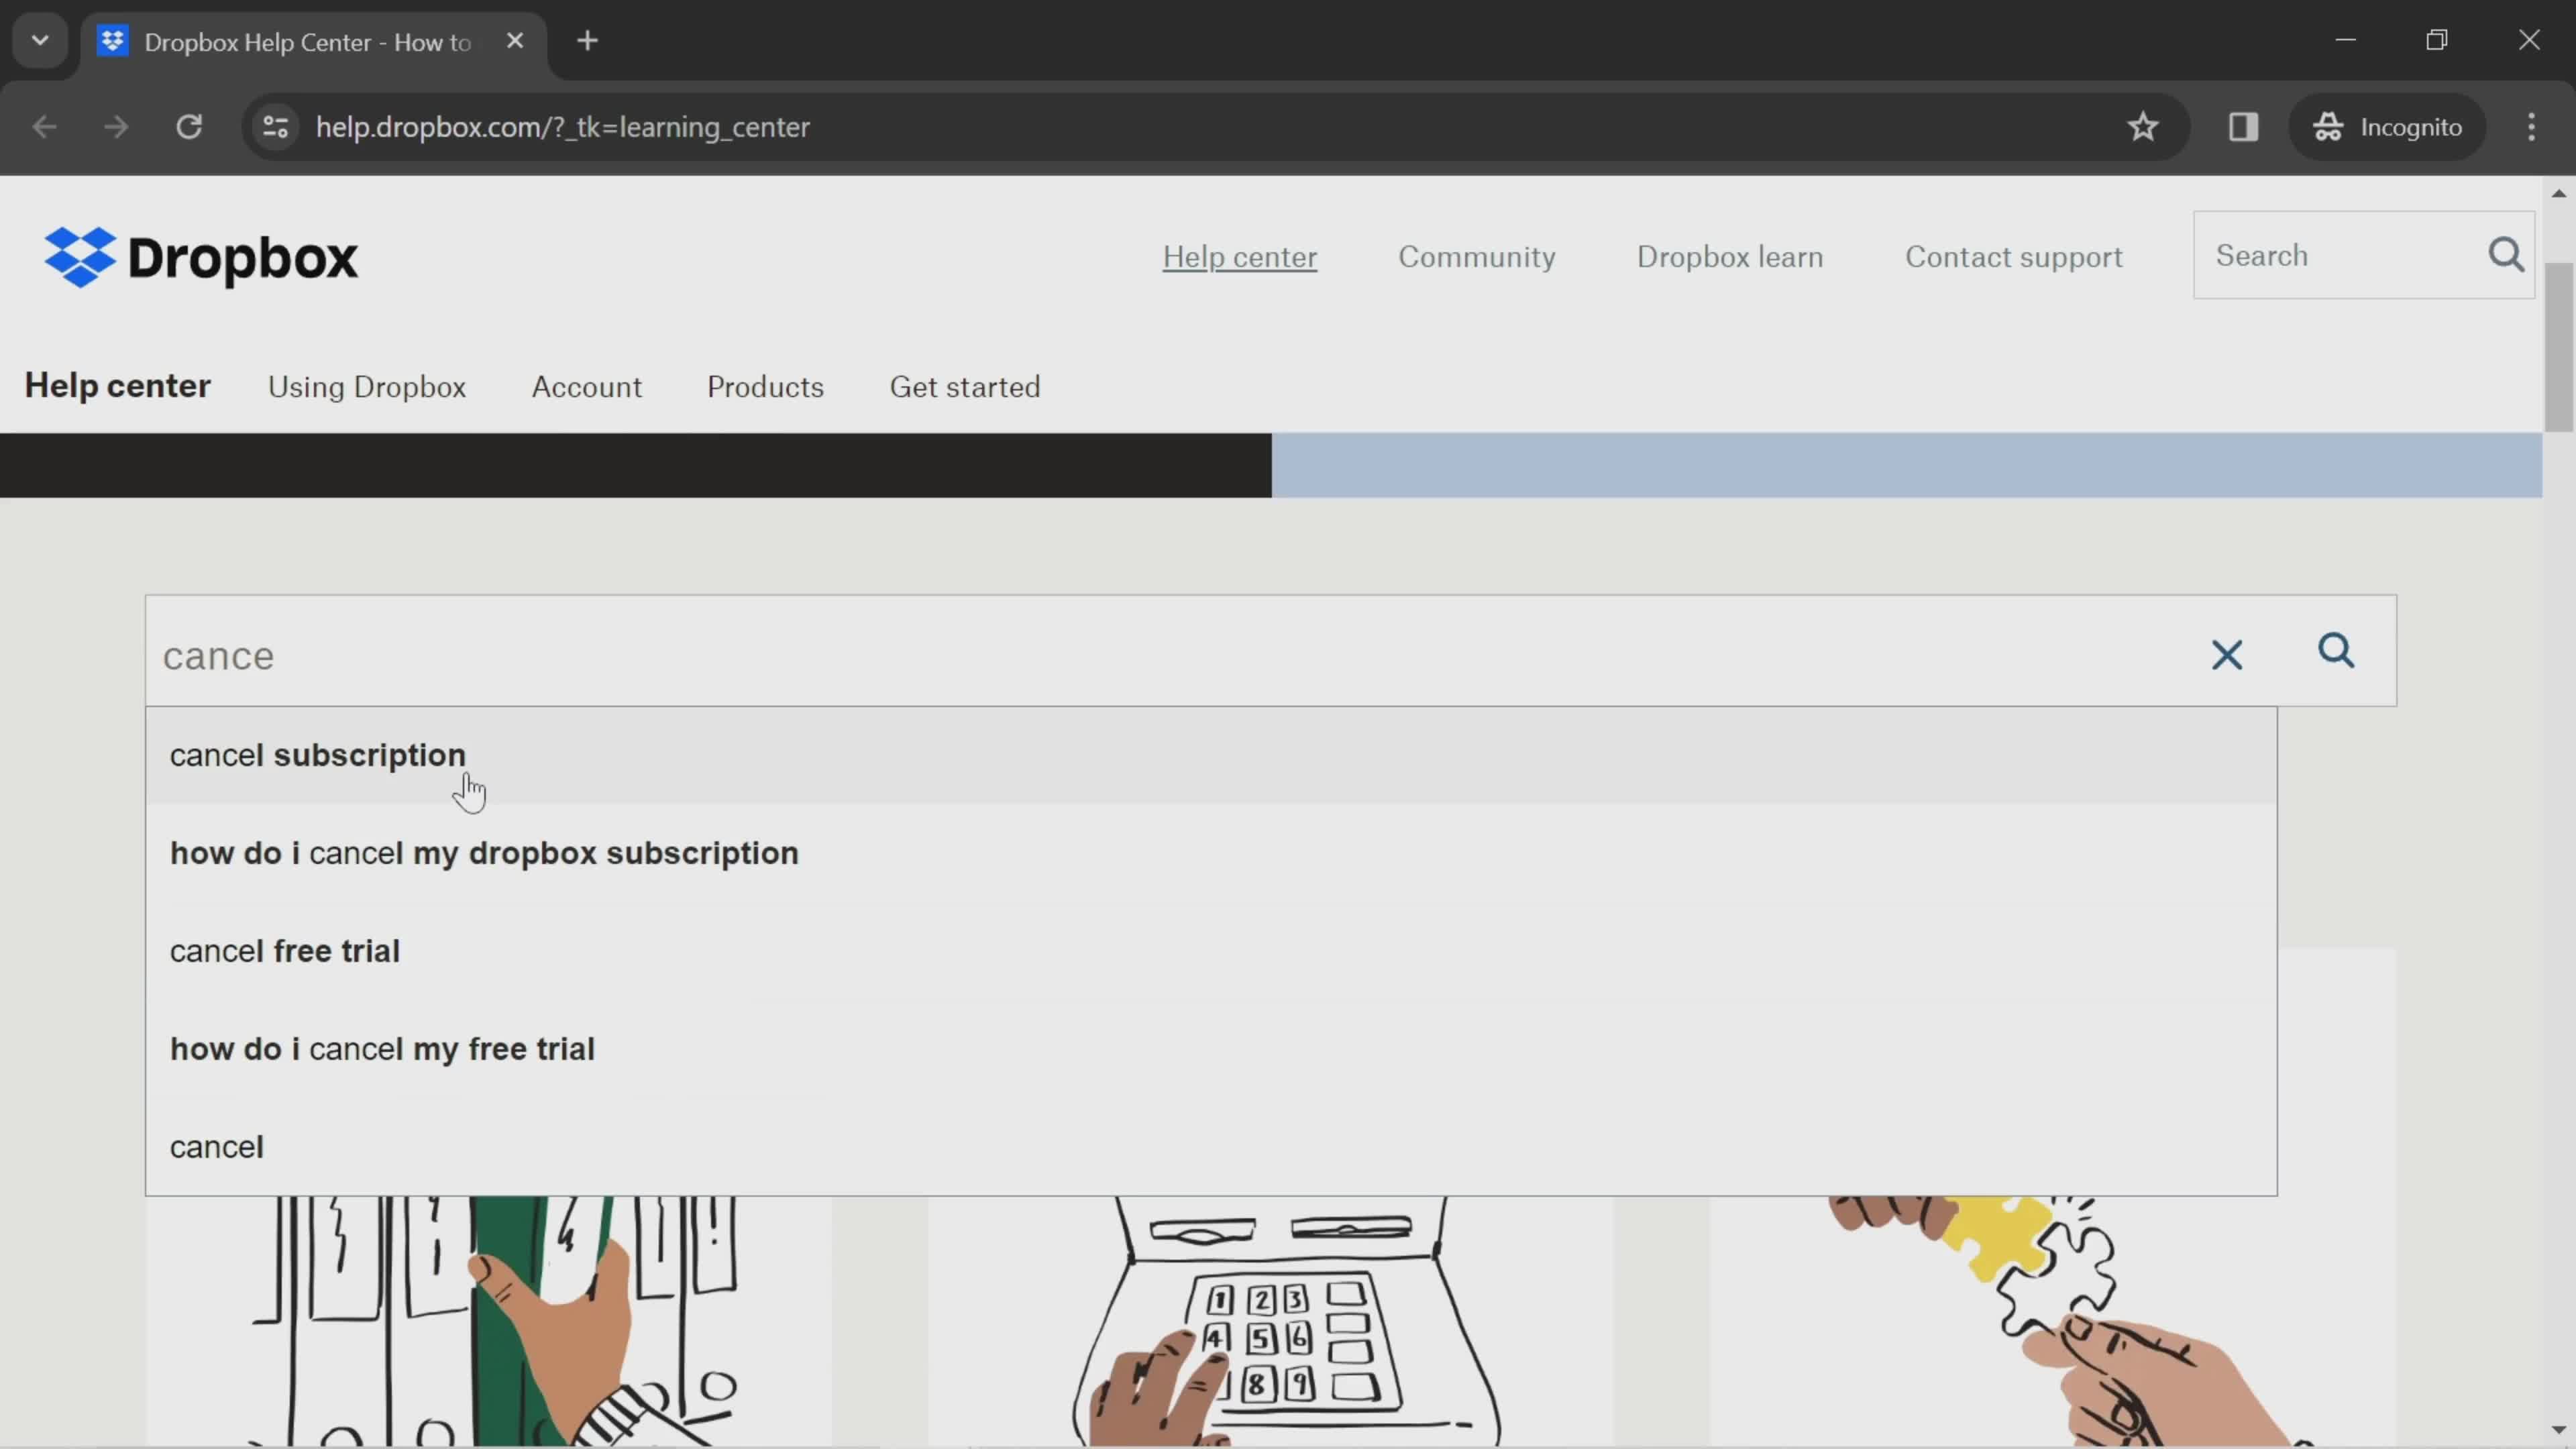The height and width of the screenshot is (1449, 2576).
Task: Open the Account menu
Action: pyautogui.click(x=586, y=387)
